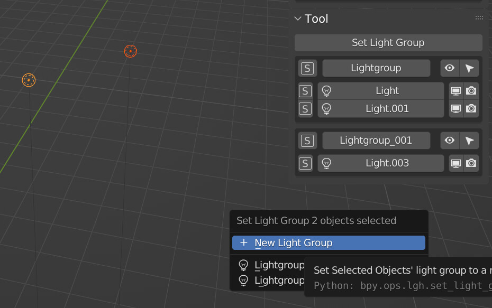
Task: Click the camera render icon for Light.003
Action: point(471,163)
